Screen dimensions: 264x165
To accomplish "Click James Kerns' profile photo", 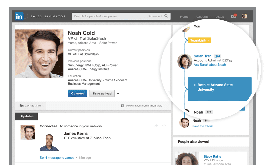I will 49,143.
